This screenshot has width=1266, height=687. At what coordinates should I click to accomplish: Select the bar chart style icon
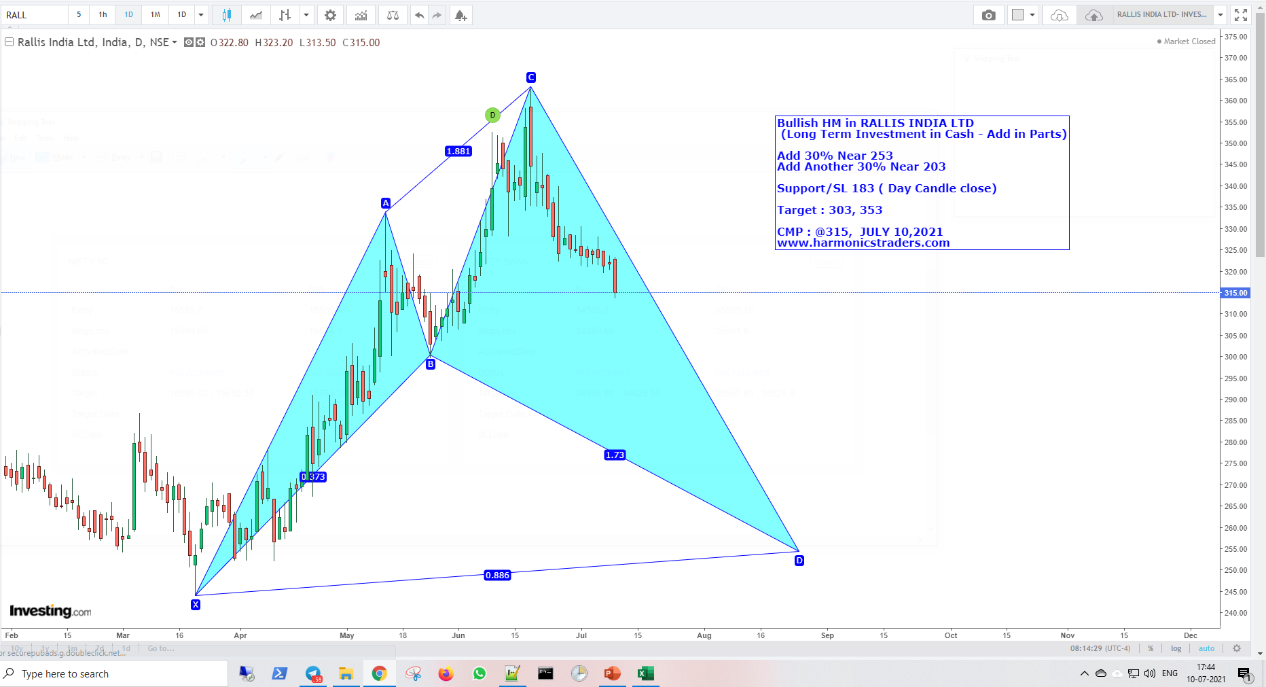[x=285, y=15]
